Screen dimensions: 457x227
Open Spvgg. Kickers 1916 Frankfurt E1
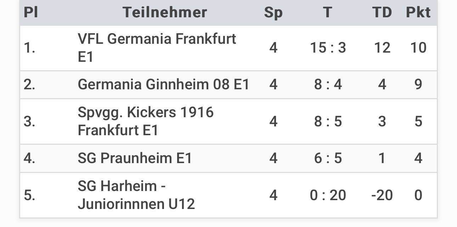(146, 121)
